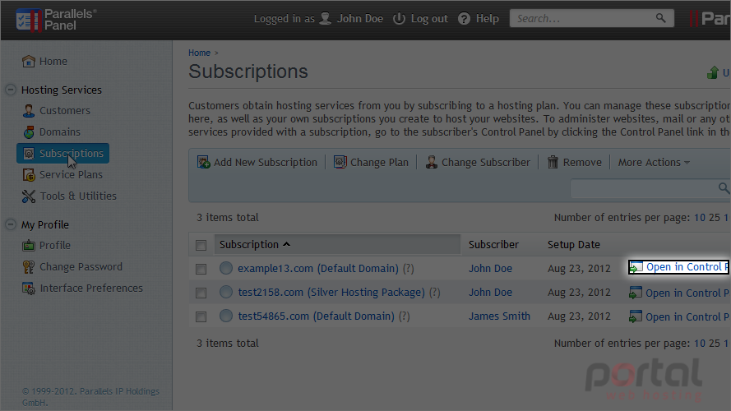Viewport: 731px width, 411px height.
Task: Click the list filter search magnifier icon
Action: tap(724, 188)
